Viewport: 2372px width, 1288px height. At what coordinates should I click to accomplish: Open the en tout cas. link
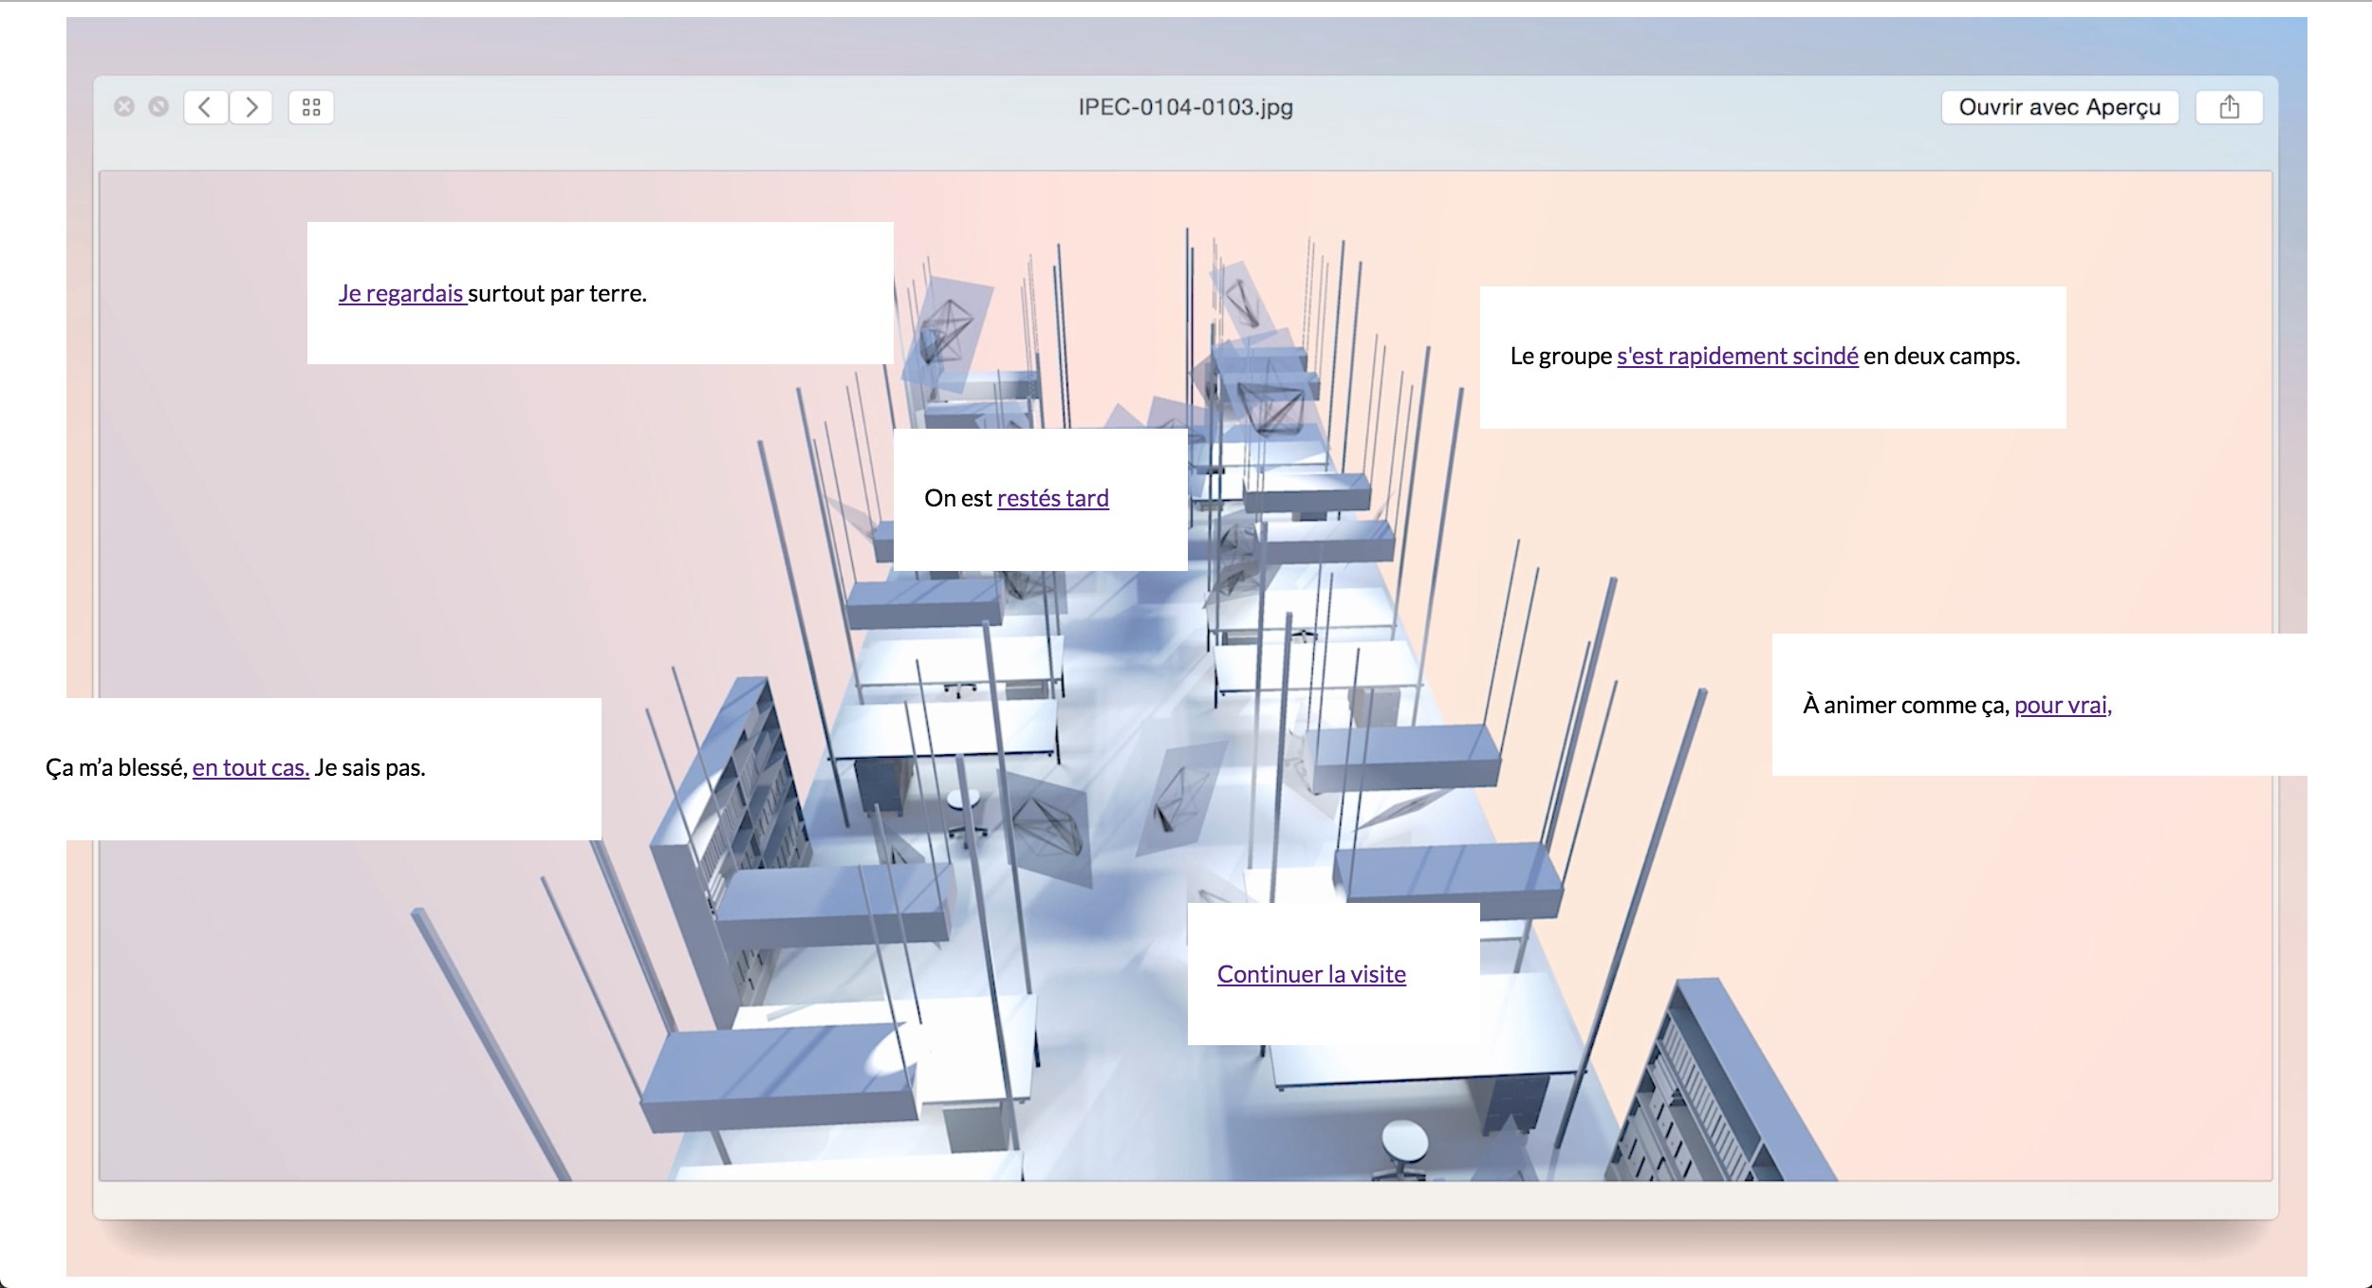coord(251,768)
